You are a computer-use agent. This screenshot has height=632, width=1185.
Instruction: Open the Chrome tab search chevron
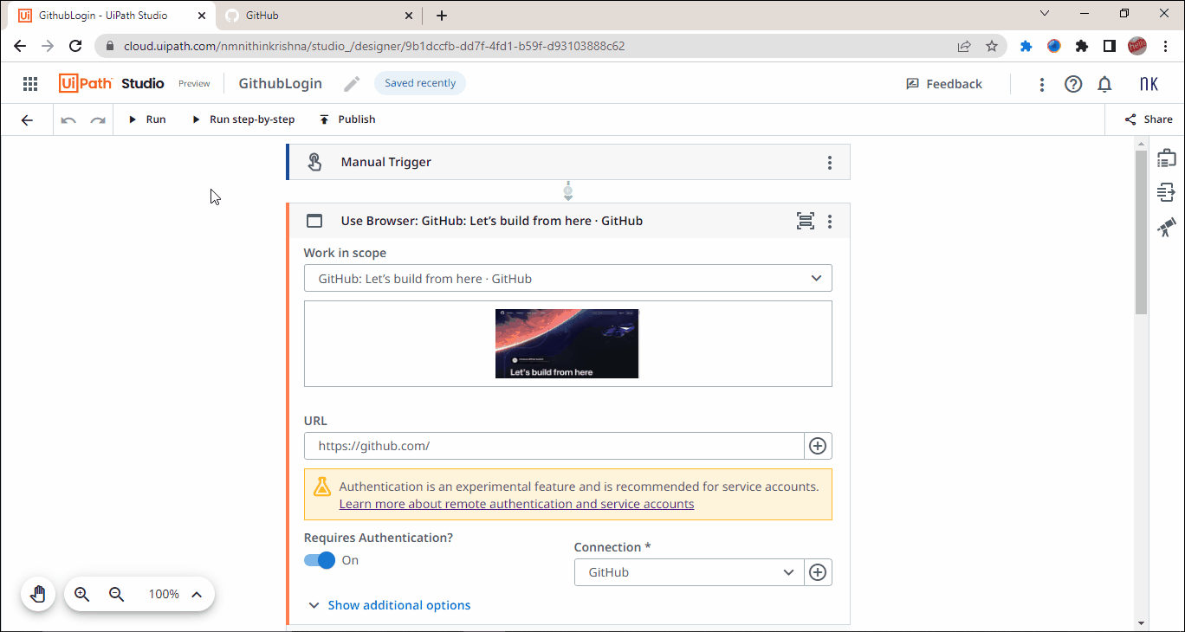coord(1045,14)
